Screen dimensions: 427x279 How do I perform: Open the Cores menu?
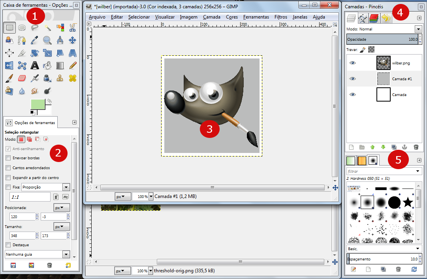click(x=232, y=17)
